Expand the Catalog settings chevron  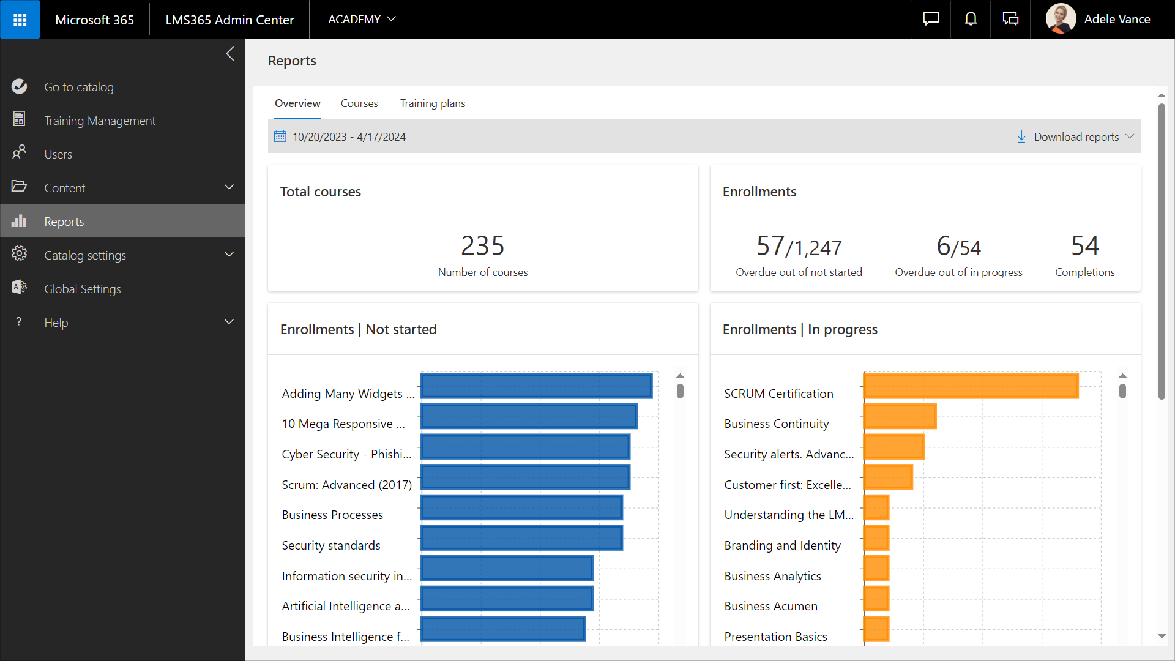tap(229, 255)
